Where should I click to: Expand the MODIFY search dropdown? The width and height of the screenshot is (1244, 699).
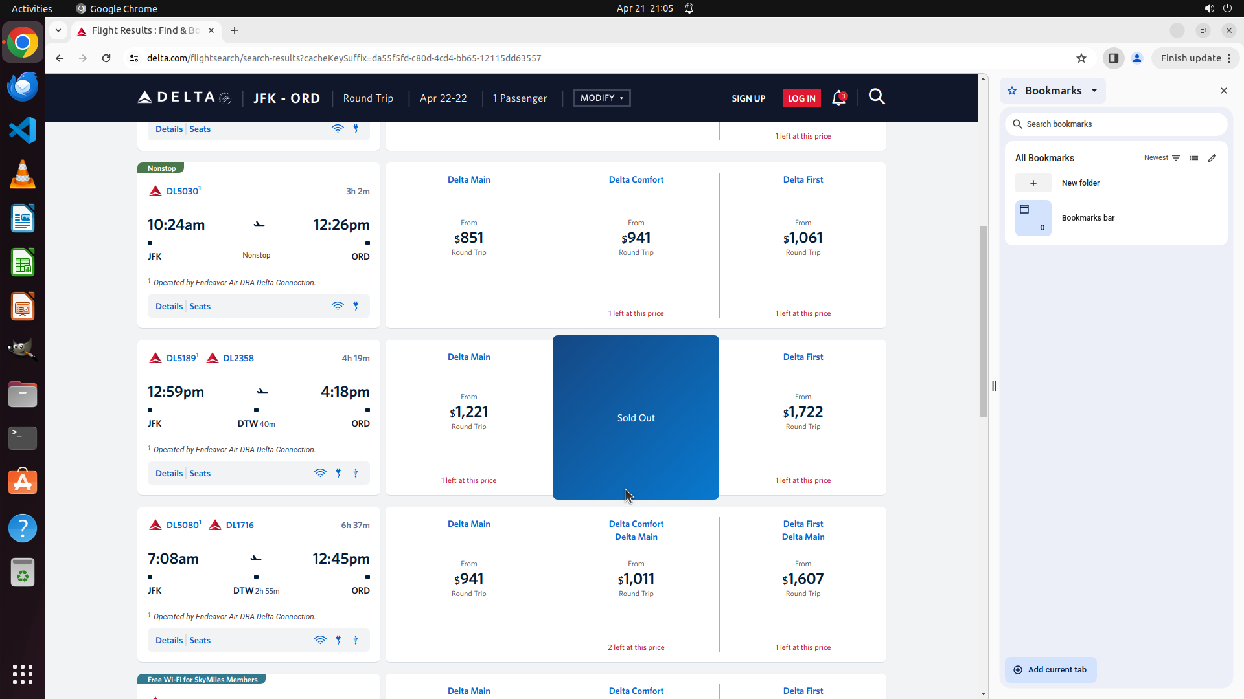[602, 98]
